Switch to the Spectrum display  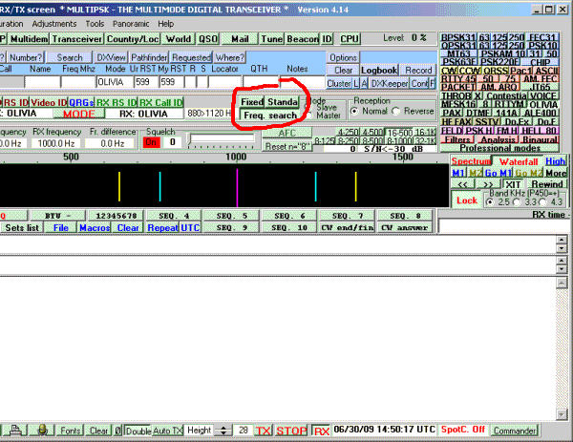(x=471, y=161)
